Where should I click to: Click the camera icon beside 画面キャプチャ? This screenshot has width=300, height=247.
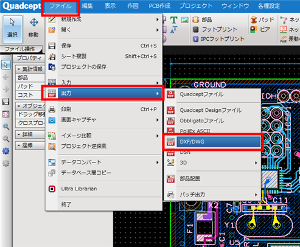coord(52,120)
